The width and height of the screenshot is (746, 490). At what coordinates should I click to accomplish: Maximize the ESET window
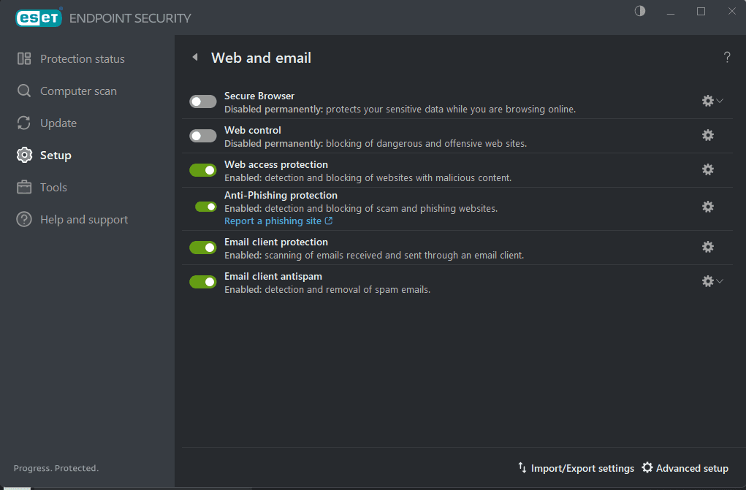701,11
